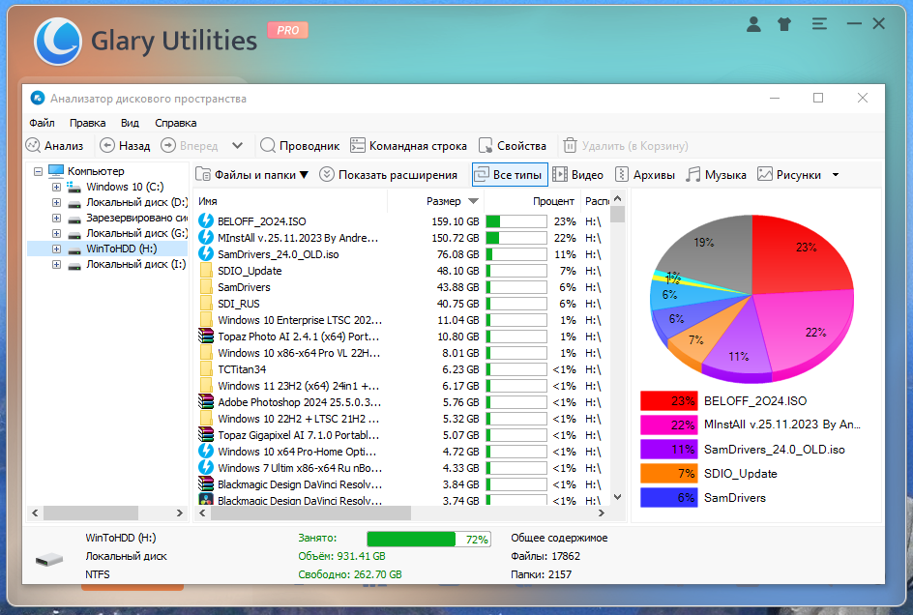Select the Все типы filter icon

(x=482, y=175)
